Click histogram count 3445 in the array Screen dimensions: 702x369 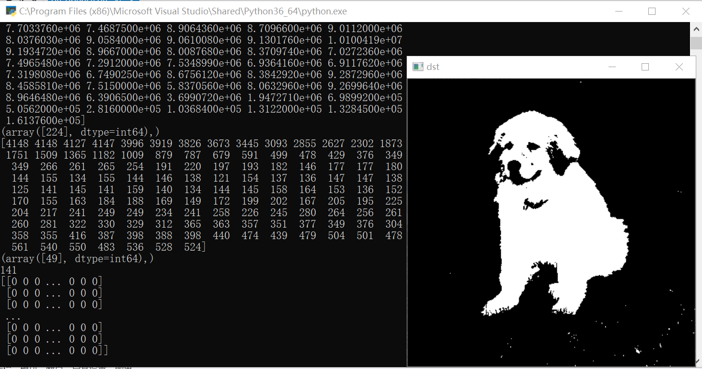tap(247, 143)
